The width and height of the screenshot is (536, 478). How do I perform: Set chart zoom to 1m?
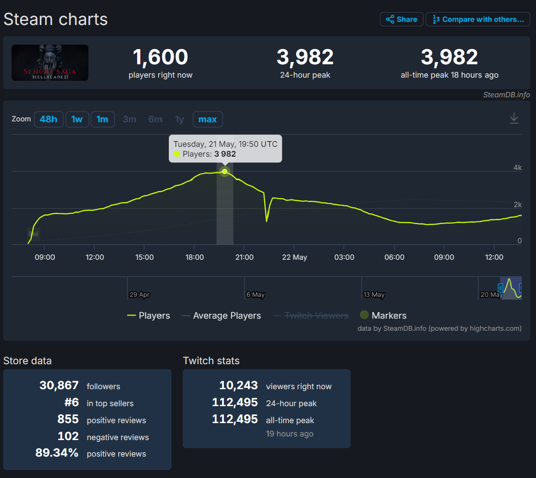coord(102,119)
